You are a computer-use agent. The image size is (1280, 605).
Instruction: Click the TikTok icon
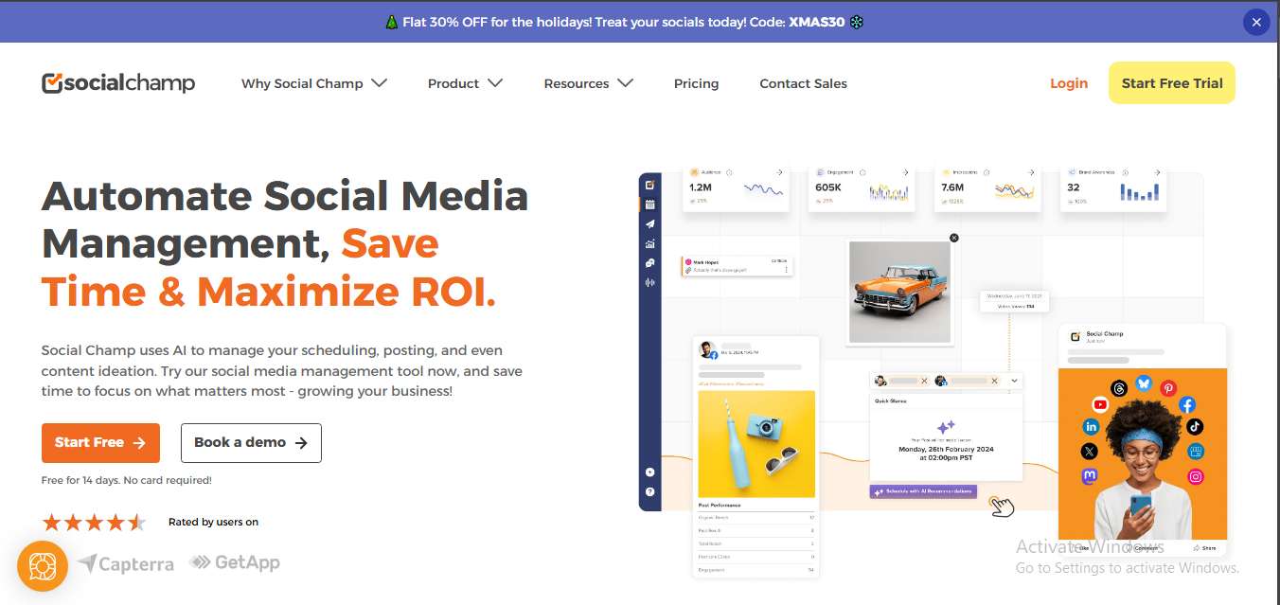(1195, 427)
